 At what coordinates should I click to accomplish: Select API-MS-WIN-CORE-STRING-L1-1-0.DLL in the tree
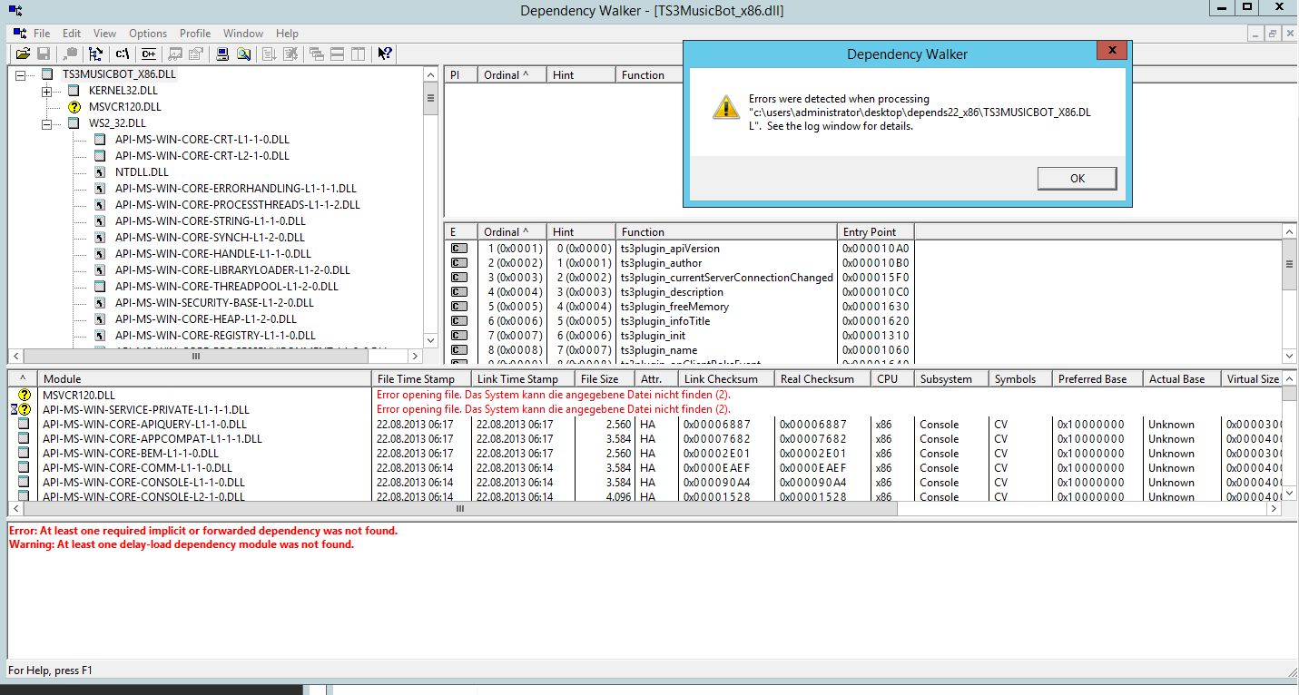click(211, 221)
